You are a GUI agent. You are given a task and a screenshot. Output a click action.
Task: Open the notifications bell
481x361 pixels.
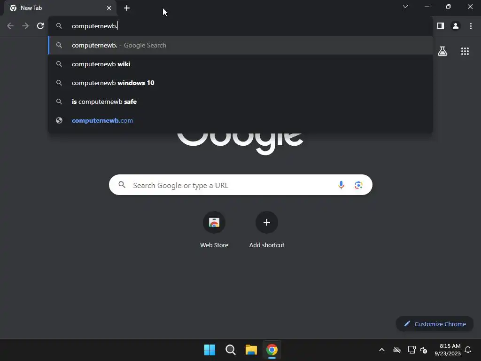pyautogui.click(x=468, y=350)
